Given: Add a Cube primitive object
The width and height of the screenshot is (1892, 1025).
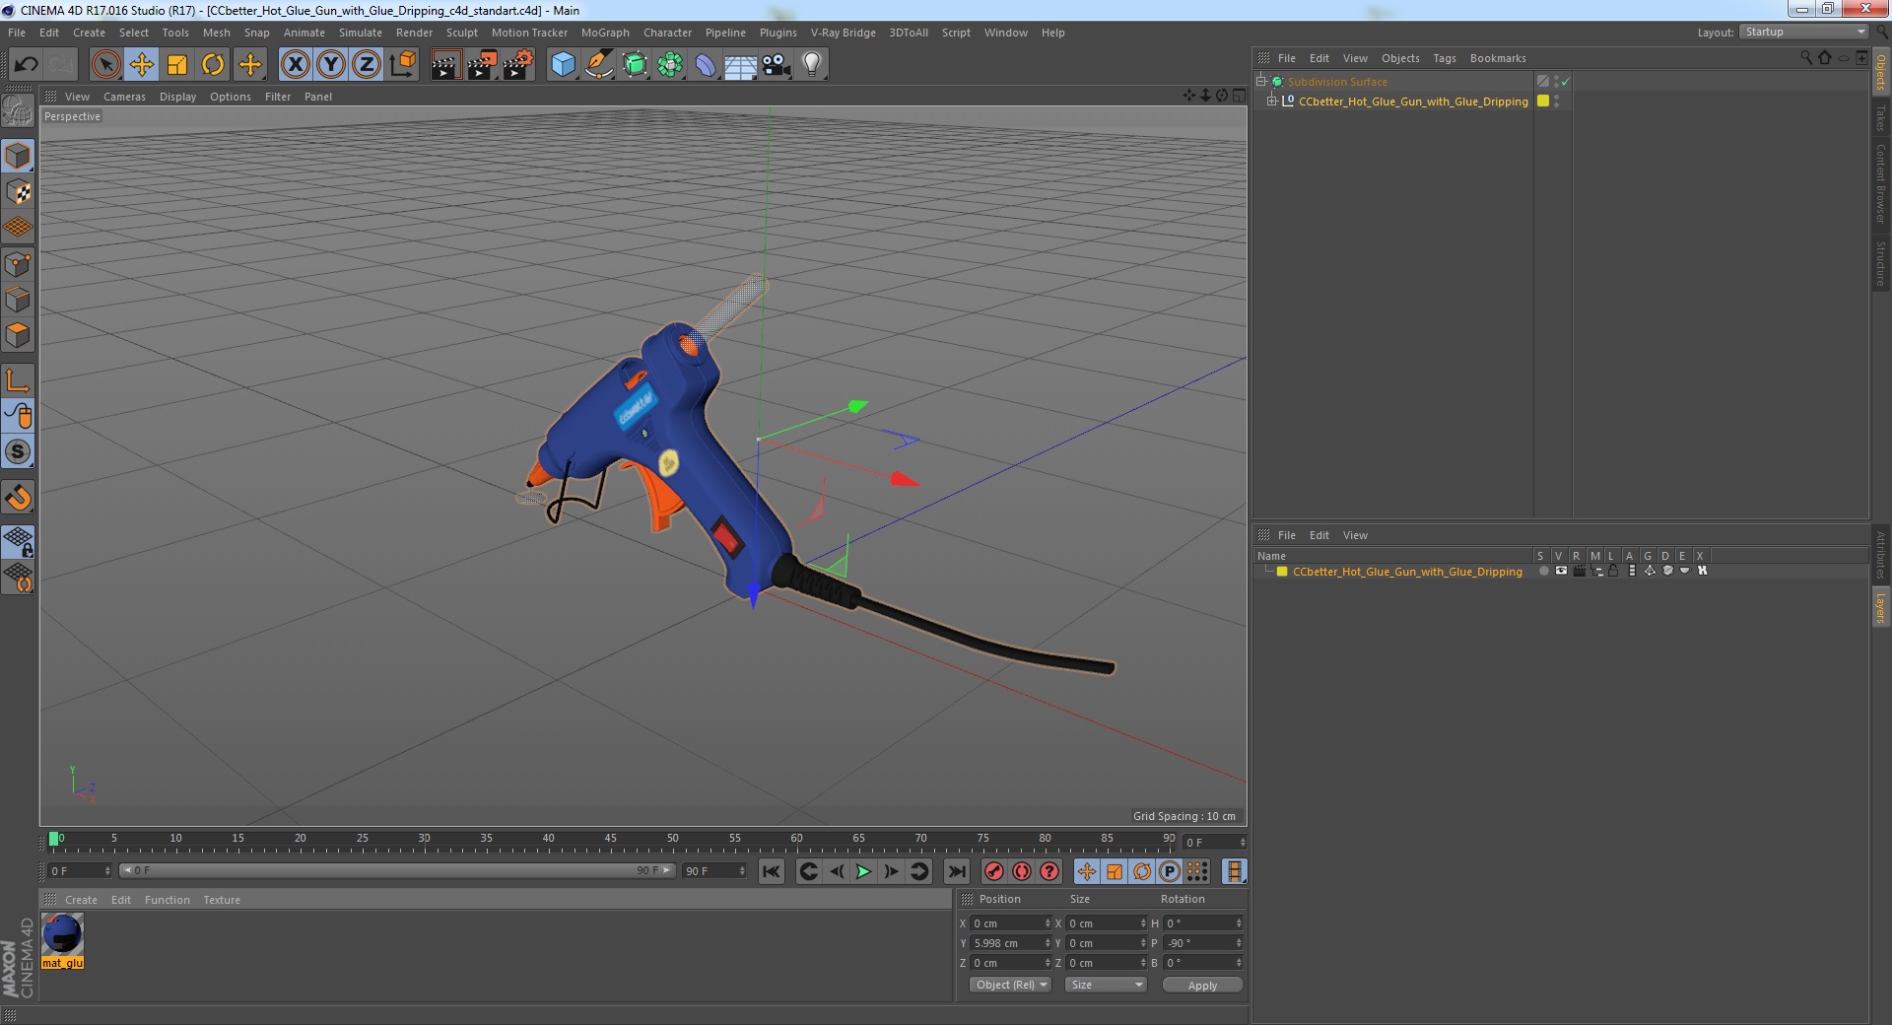Looking at the screenshot, I should pos(563,65).
